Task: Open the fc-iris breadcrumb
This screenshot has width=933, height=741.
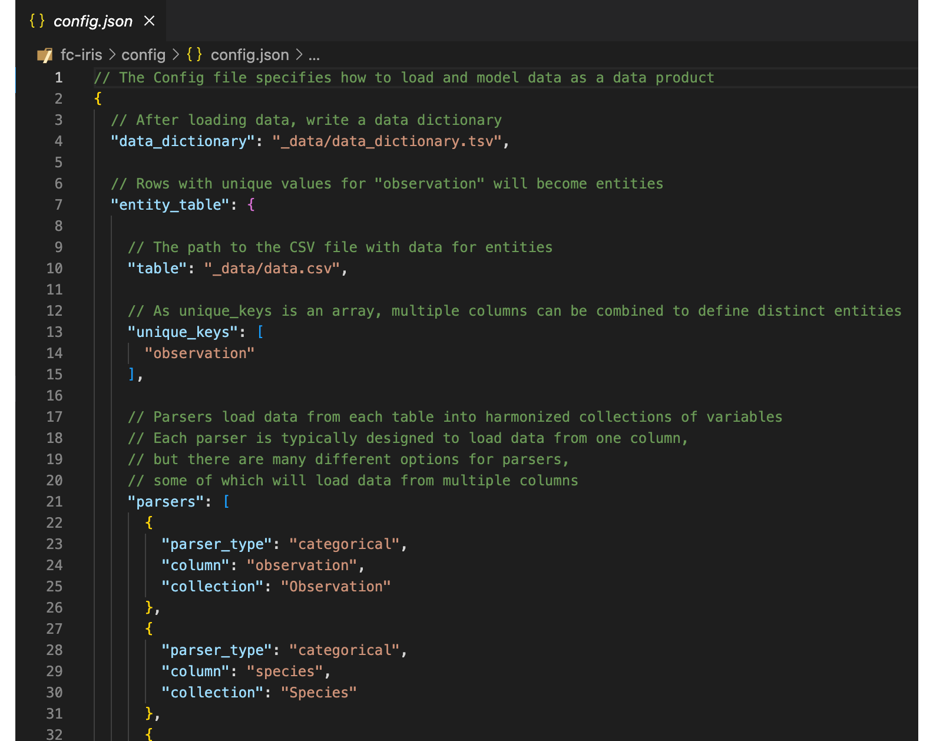Action: [81, 55]
